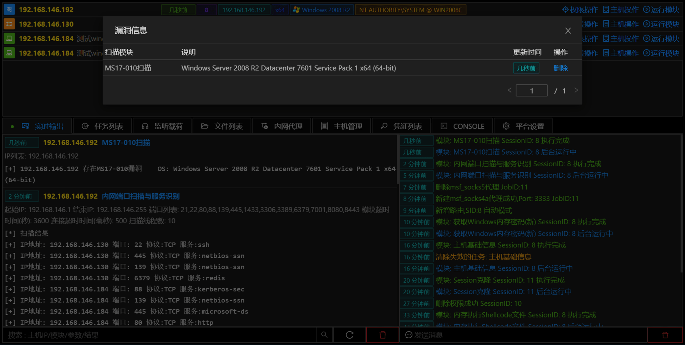Delete the MS17-010扫描 vulnerability entry
Viewport: 685px width, 345px height.
click(560, 68)
